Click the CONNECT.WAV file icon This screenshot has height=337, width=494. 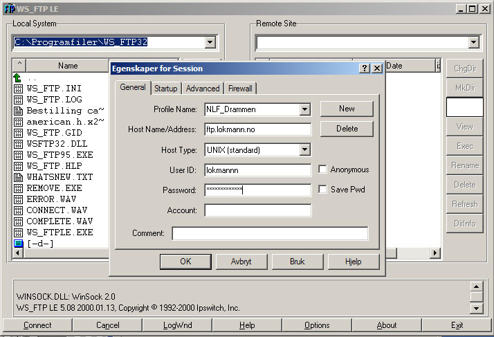click(x=19, y=210)
